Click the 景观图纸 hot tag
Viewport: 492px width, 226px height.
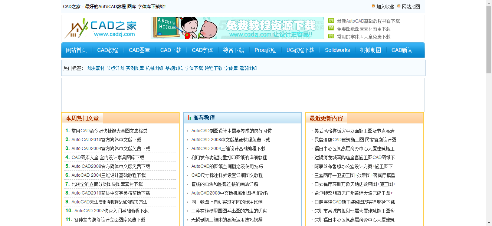pos(174,68)
